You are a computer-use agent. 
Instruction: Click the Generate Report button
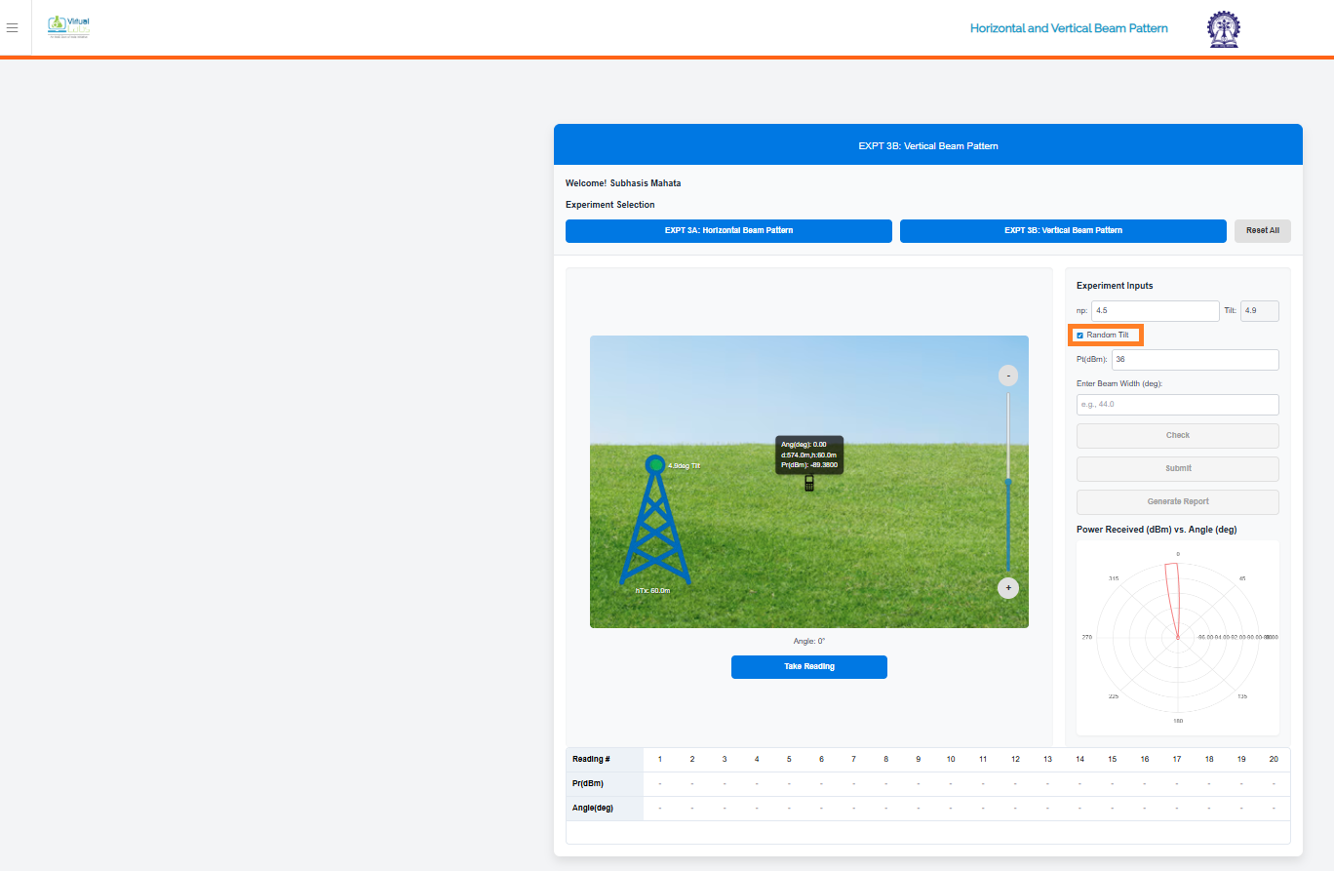coord(1177,501)
